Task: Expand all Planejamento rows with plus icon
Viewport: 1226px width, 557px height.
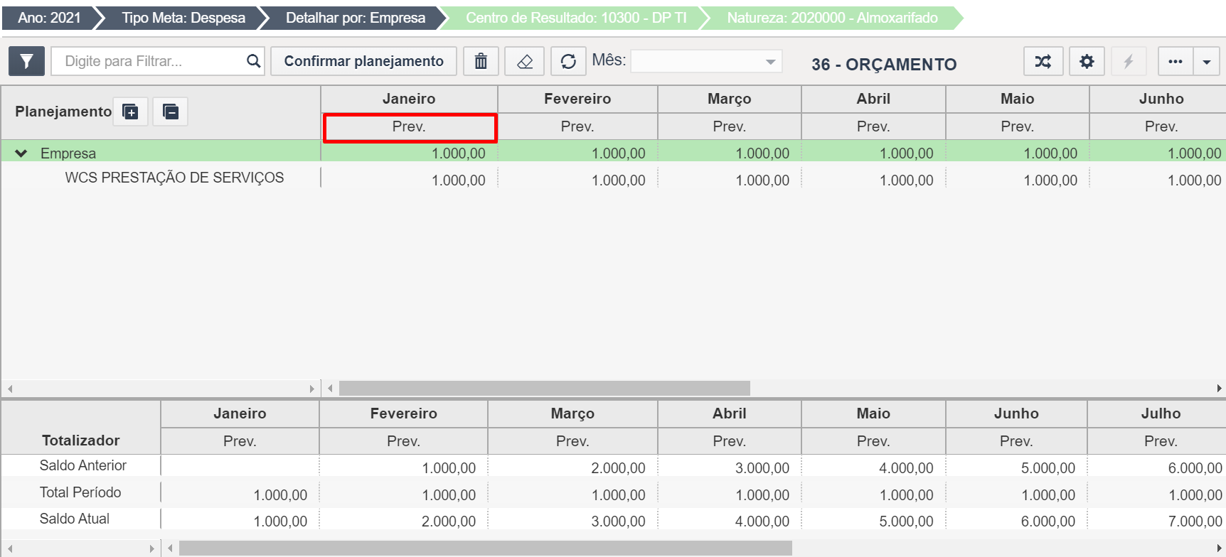Action: [x=130, y=112]
